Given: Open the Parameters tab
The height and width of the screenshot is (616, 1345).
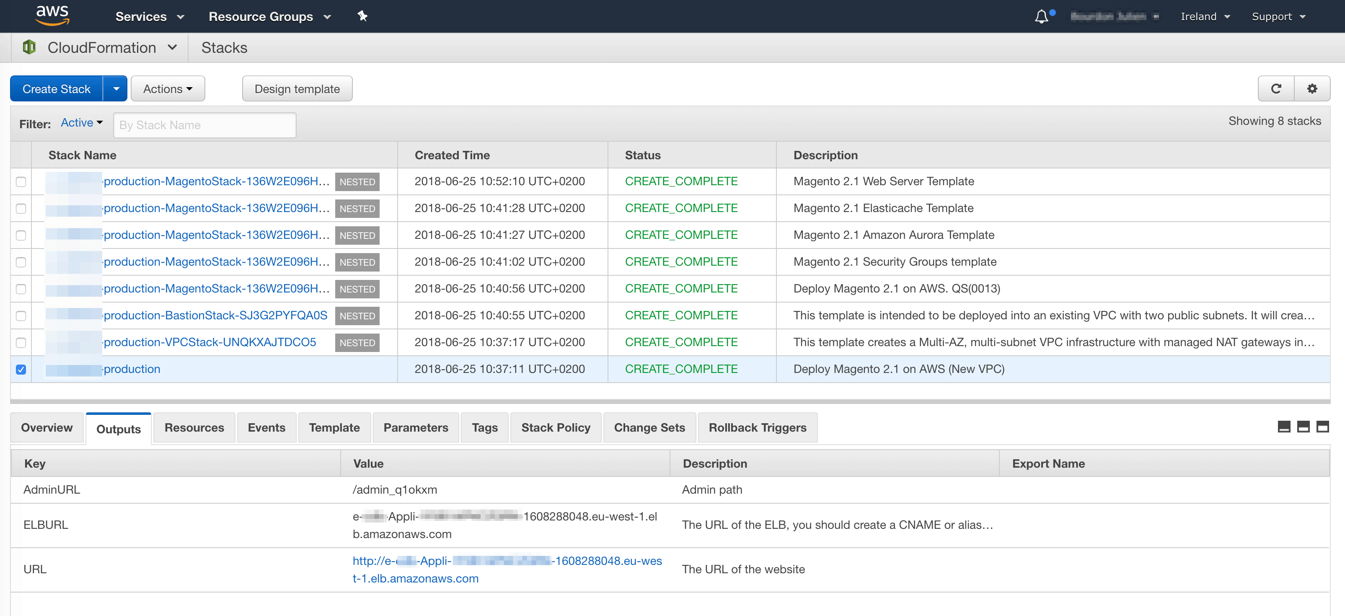Looking at the screenshot, I should tap(416, 427).
